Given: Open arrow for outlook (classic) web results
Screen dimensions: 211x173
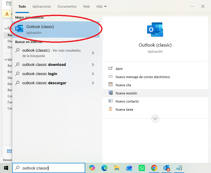Looking at the screenshot, I should [93, 53].
